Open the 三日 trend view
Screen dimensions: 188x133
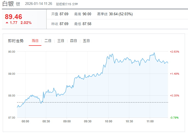click(x=61, y=41)
